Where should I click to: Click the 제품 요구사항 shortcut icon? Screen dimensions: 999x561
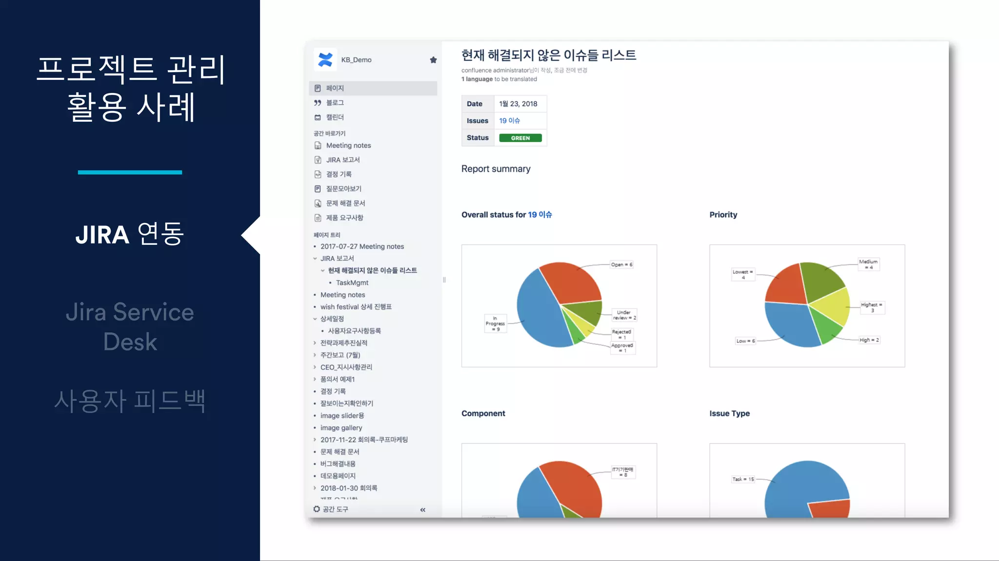click(318, 218)
